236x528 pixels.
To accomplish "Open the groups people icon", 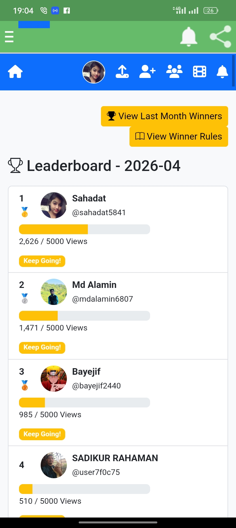I will pos(174,72).
